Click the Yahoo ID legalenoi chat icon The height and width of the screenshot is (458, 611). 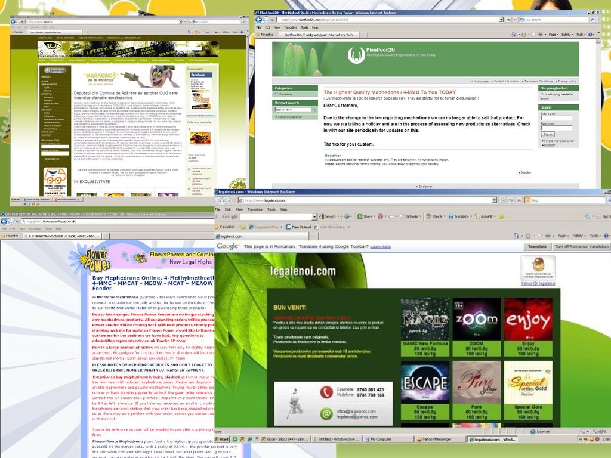(538, 268)
